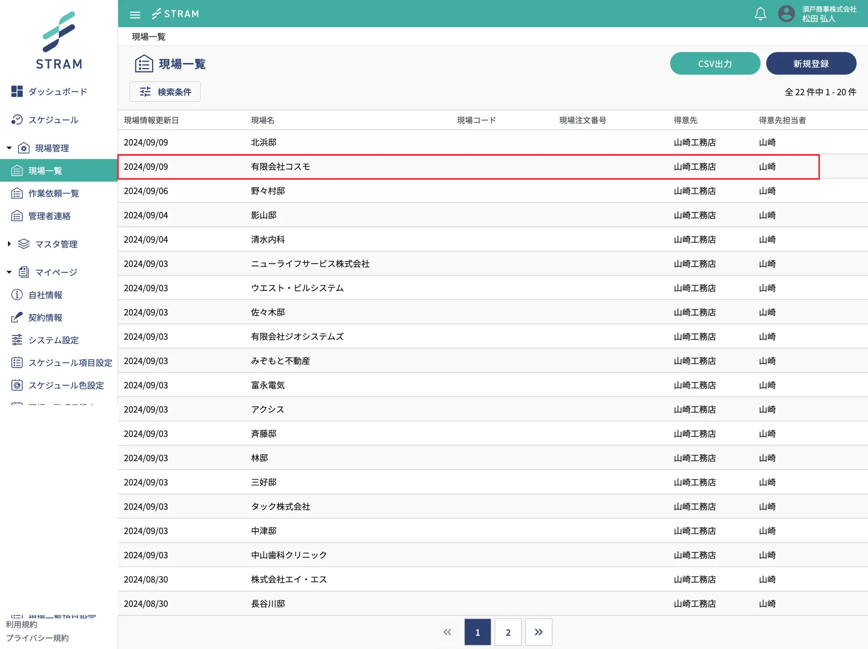
Task: Toggle the hamburger menu icon
Action: 135,14
